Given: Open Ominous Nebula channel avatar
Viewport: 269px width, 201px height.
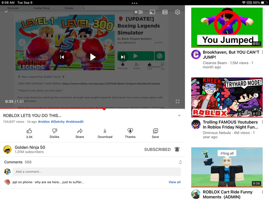Looking at the screenshot, I should click(x=196, y=124).
